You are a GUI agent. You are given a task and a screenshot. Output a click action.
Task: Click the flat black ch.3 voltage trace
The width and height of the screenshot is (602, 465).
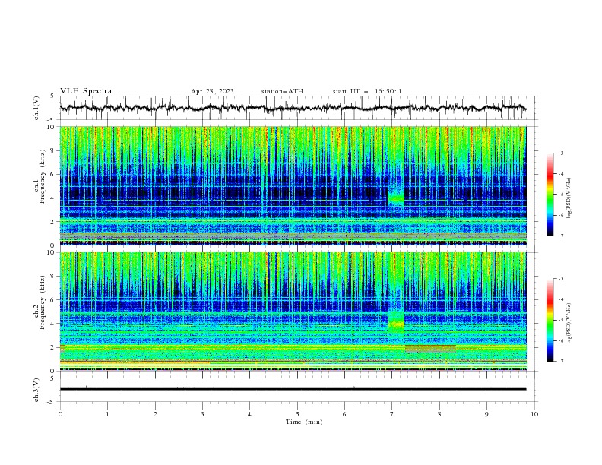293,389
